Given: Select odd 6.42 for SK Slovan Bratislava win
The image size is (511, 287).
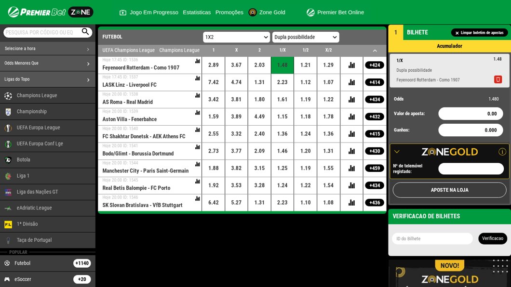Looking at the screenshot, I should coord(214,202).
